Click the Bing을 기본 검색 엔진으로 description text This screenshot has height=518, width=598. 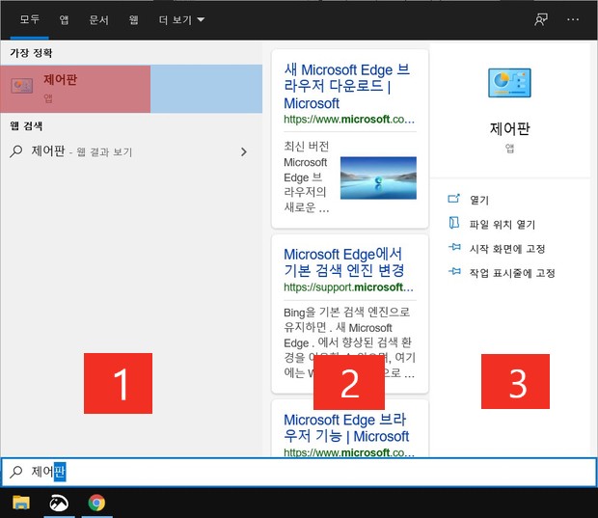[x=349, y=342]
